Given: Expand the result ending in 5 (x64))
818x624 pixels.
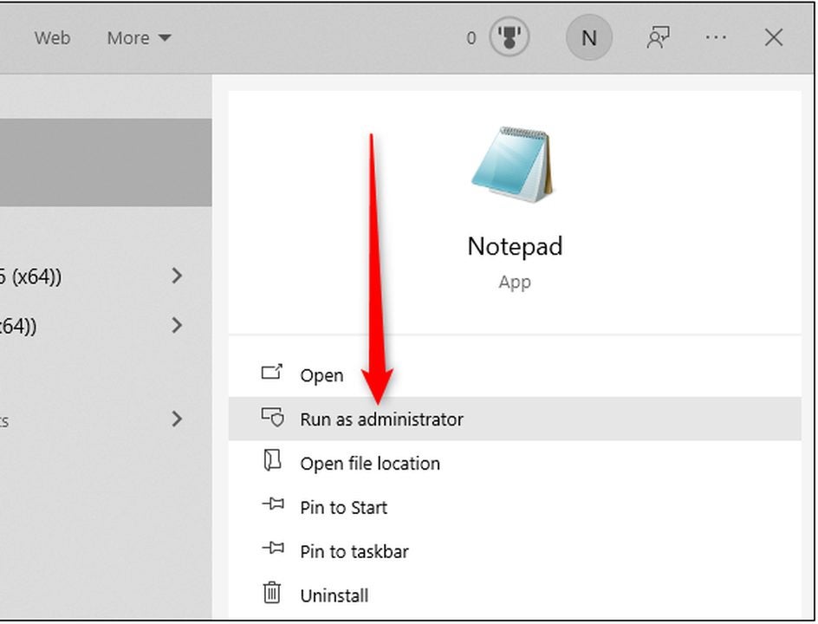Looking at the screenshot, I should (178, 276).
